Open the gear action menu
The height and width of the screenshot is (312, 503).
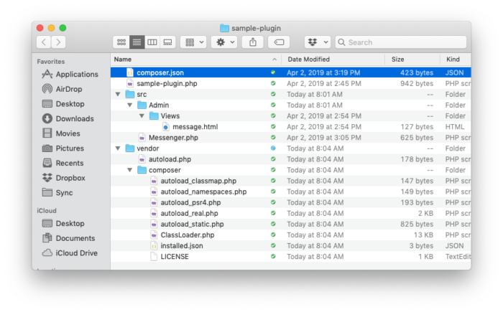click(x=224, y=42)
